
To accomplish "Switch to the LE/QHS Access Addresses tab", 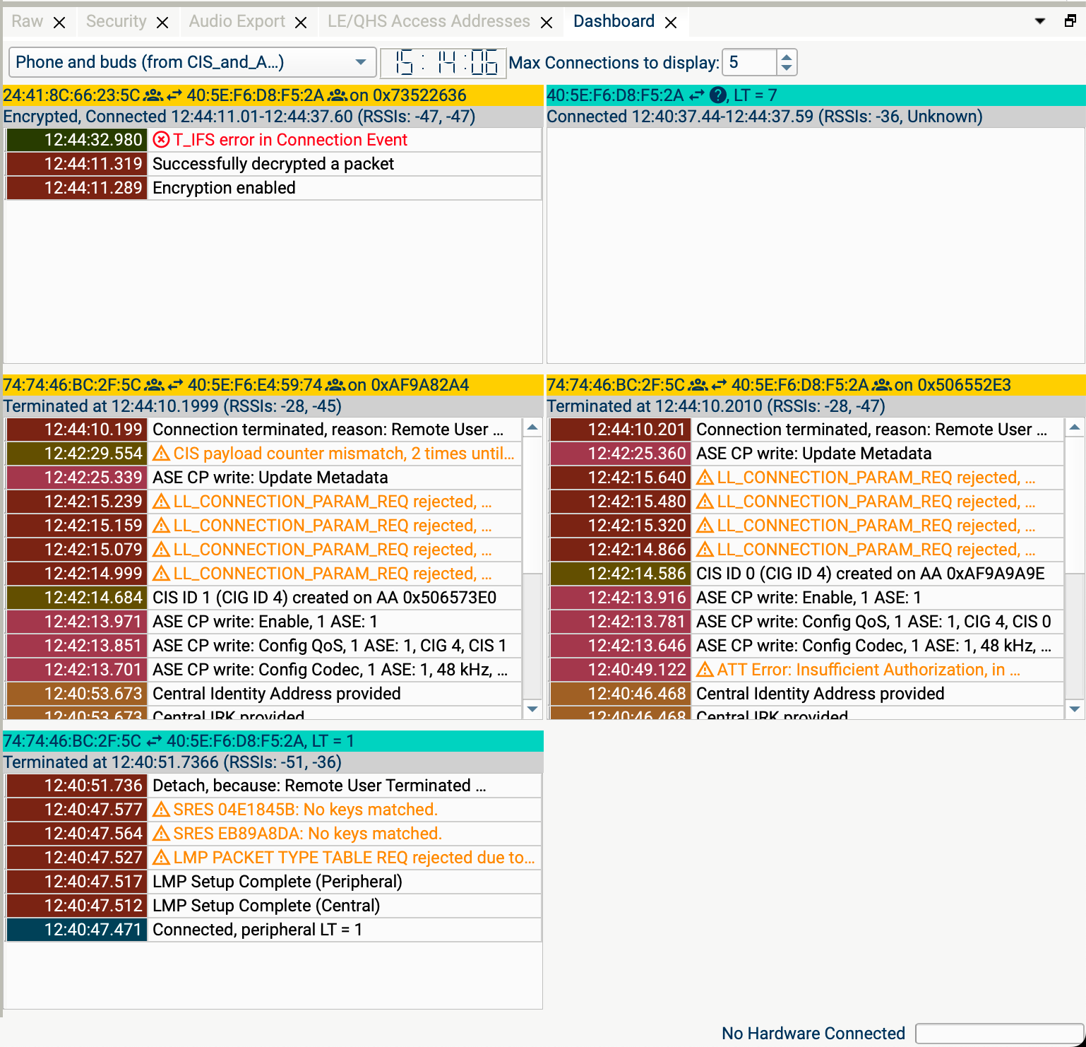I will 429,21.
